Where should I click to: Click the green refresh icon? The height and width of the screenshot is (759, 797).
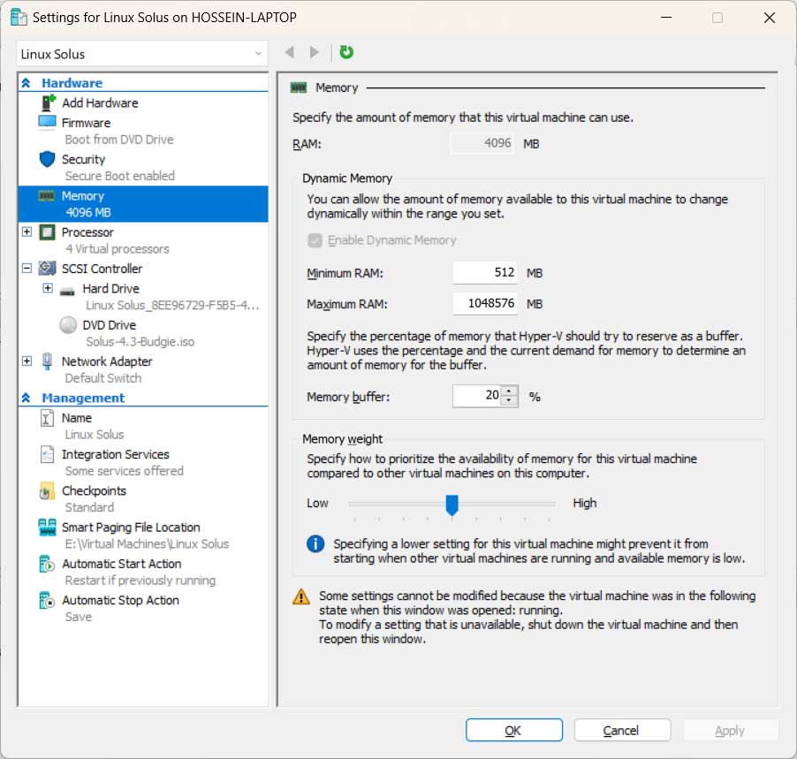coord(346,52)
